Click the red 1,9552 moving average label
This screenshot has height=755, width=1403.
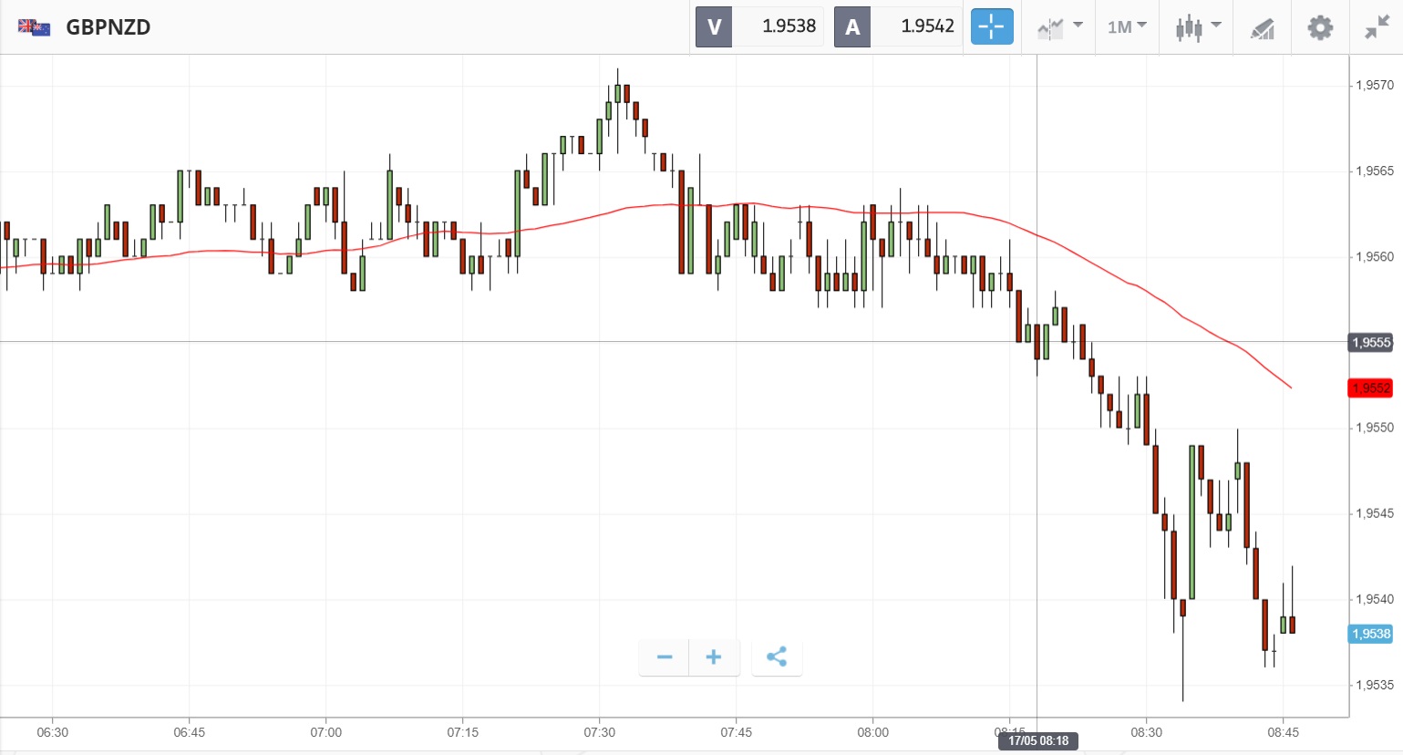1370,388
